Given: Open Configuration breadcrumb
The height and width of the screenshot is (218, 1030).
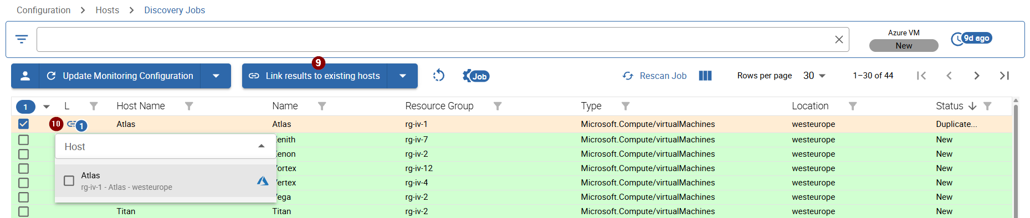Looking at the screenshot, I should tap(44, 10).
